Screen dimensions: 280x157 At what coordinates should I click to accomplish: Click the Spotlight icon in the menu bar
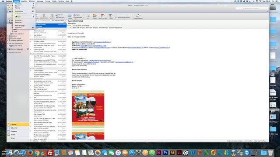point(273,1)
